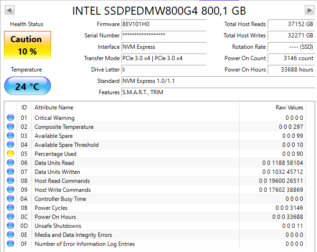
Task: Select Number of Error Information Log Entries name
Action: click(84, 244)
